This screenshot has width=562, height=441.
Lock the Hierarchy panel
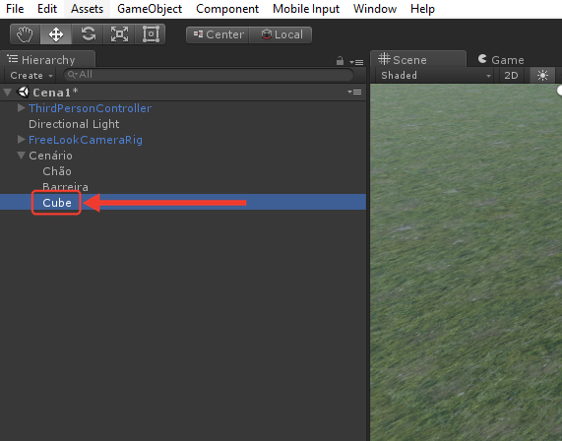[340, 61]
